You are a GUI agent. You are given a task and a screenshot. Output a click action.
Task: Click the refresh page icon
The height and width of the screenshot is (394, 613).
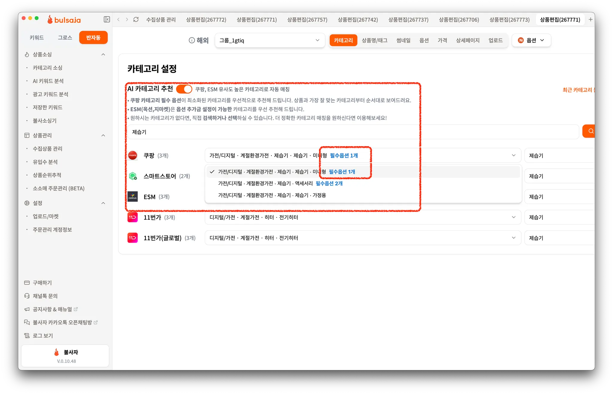[136, 19]
